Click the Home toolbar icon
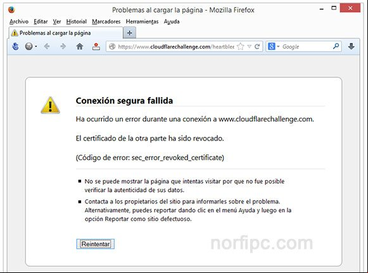 80,46
